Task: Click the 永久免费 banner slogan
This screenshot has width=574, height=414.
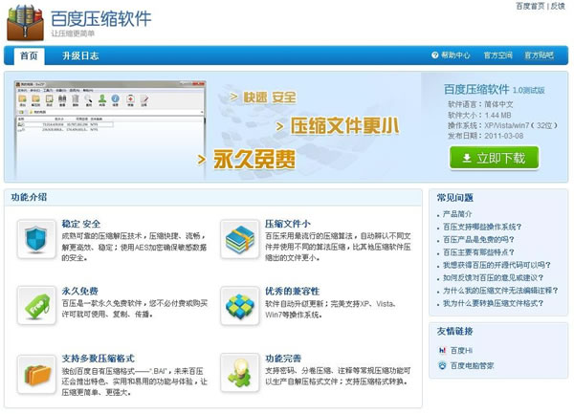Action: click(x=254, y=159)
